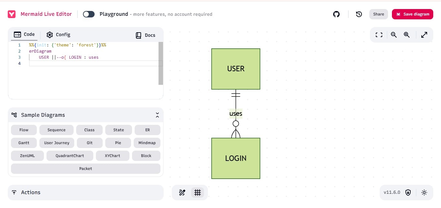Toggle rough sketch mode pencil icon
This screenshot has height=208, width=441.
pyautogui.click(x=182, y=193)
